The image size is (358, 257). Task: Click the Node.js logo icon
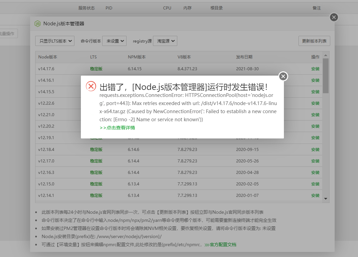click(37, 24)
